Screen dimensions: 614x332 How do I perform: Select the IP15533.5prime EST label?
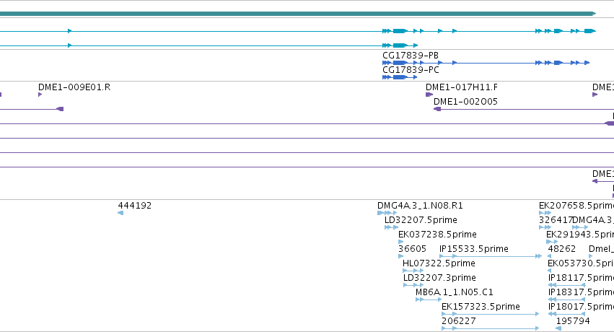tap(474, 249)
